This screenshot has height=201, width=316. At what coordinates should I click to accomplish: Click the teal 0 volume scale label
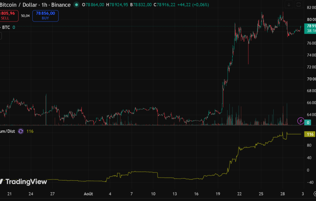(x=308, y=123)
